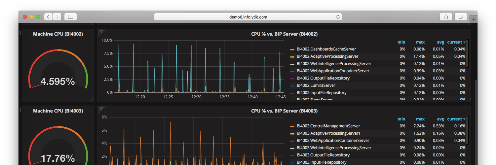Go forward with Safari's forward arrow
This screenshot has width=496, height=165.
point(57,17)
